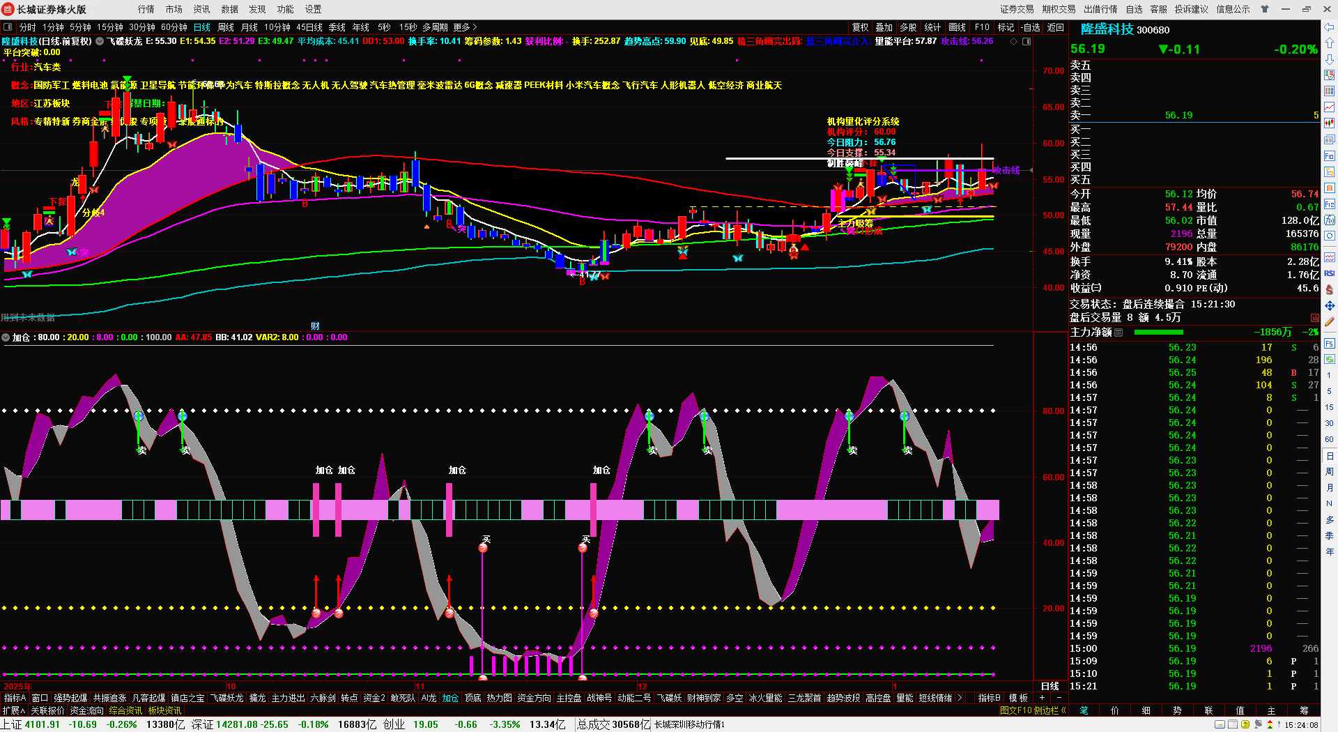Expand more indicator tabs with right chevron

[960, 698]
